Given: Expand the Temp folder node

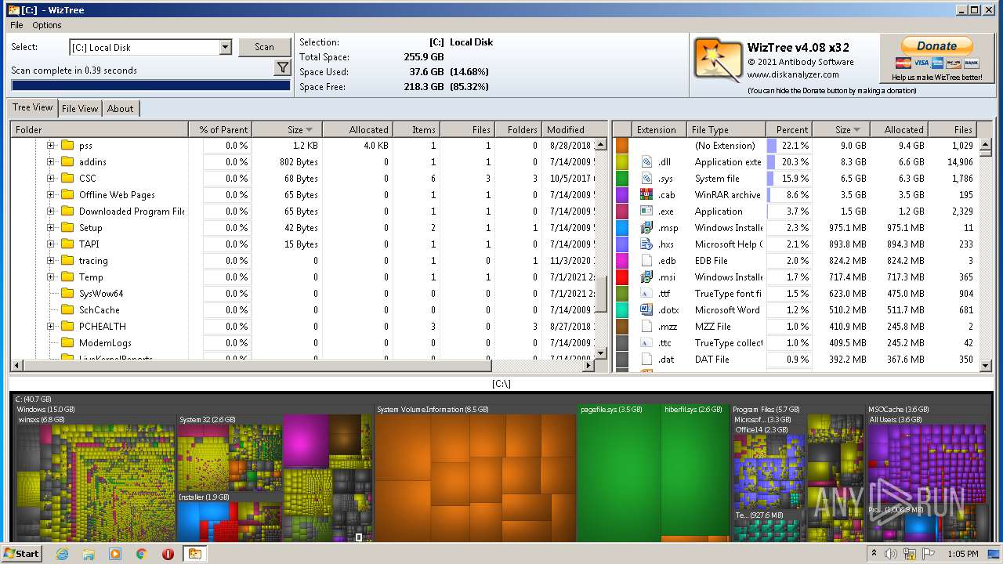Looking at the screenshot, I should point(51,277).
